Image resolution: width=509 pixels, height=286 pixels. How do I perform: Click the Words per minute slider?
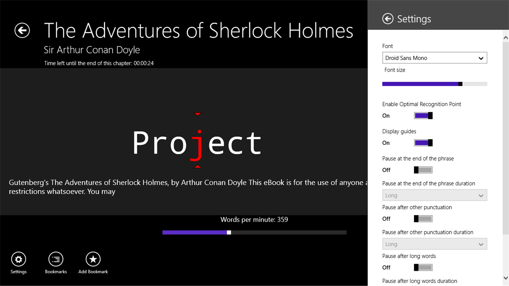[x=254, y=232]
